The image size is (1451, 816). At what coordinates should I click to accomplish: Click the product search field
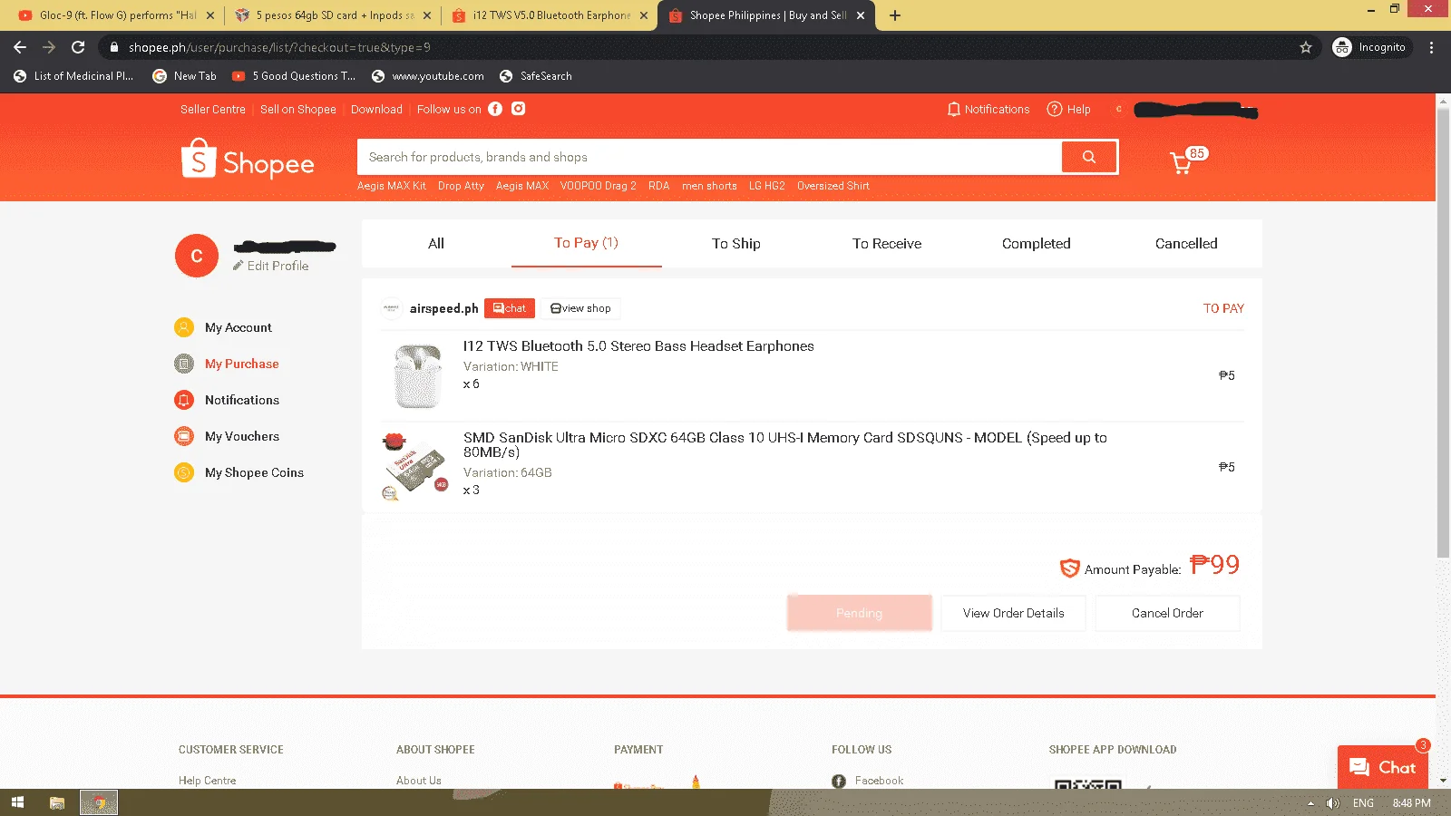click(710, 157)
